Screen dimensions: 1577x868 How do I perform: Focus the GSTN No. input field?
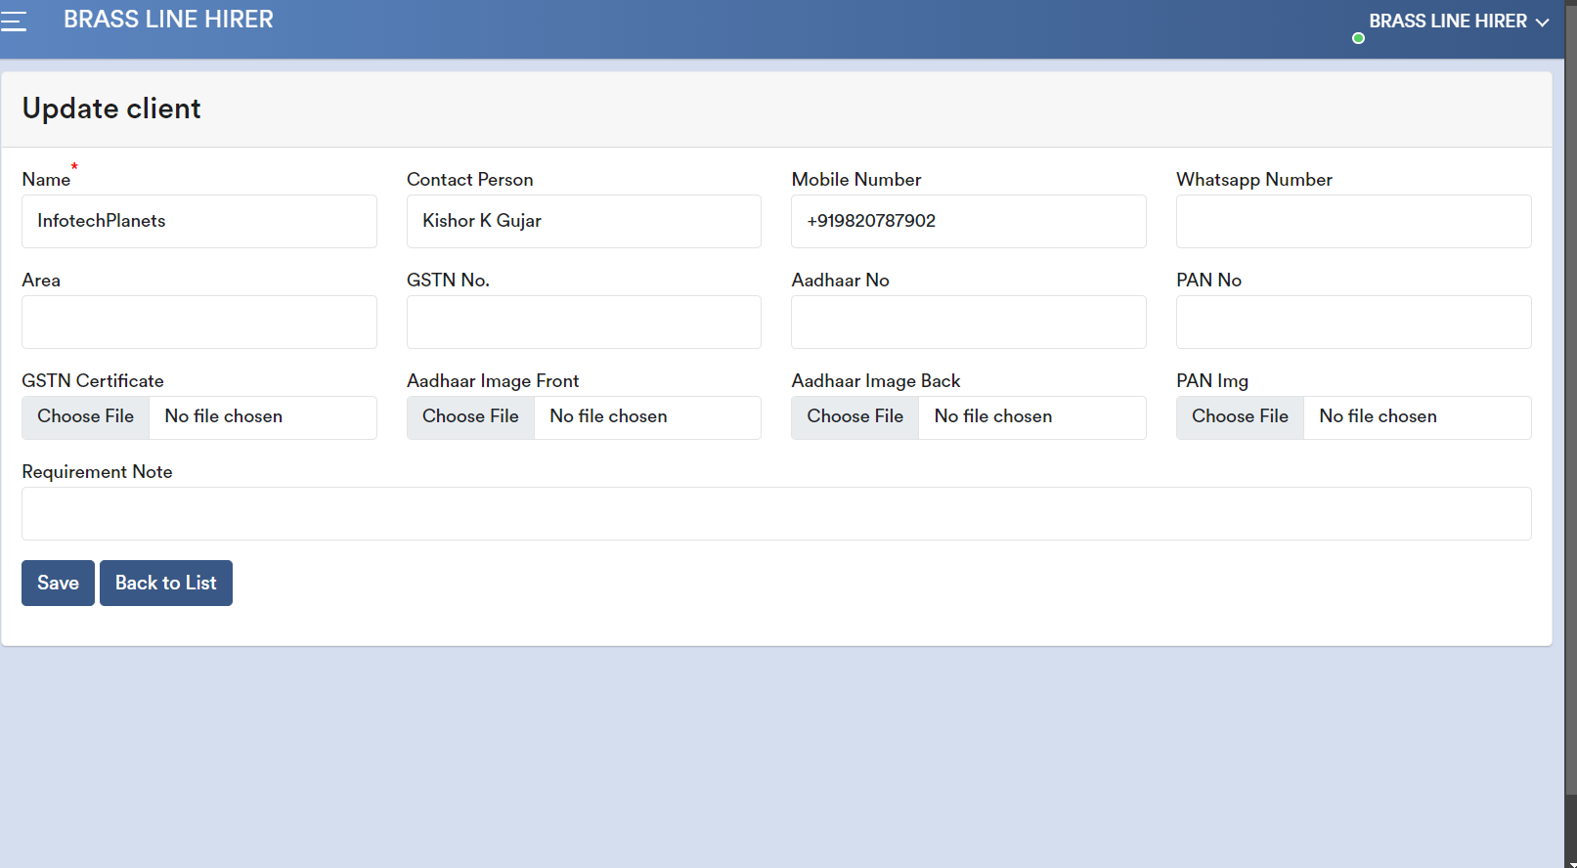click(x=584, y=322)
